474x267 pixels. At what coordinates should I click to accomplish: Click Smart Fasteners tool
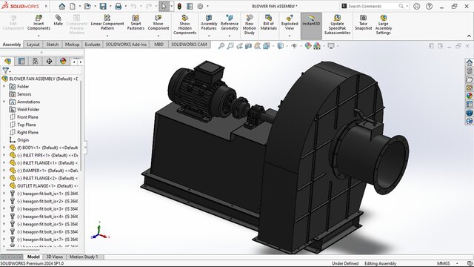click(x=136, y=22)
